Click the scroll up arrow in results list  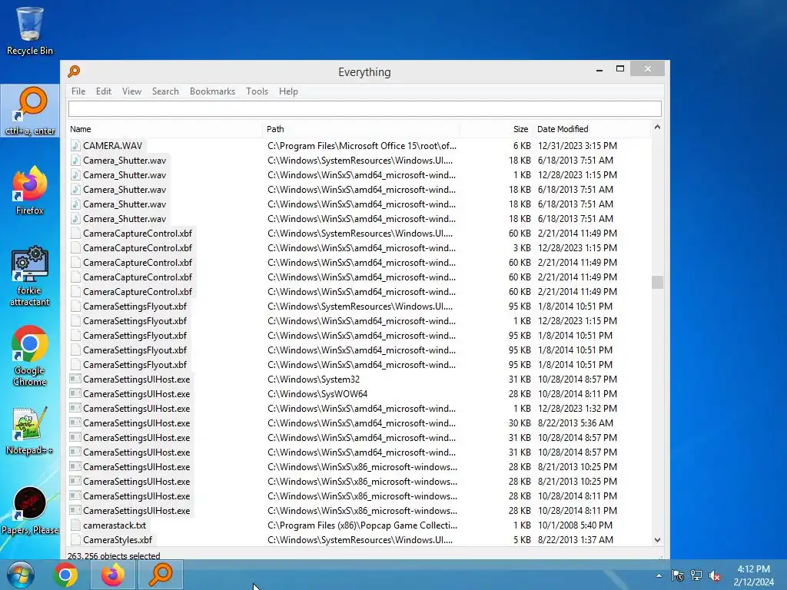[657, 128]
